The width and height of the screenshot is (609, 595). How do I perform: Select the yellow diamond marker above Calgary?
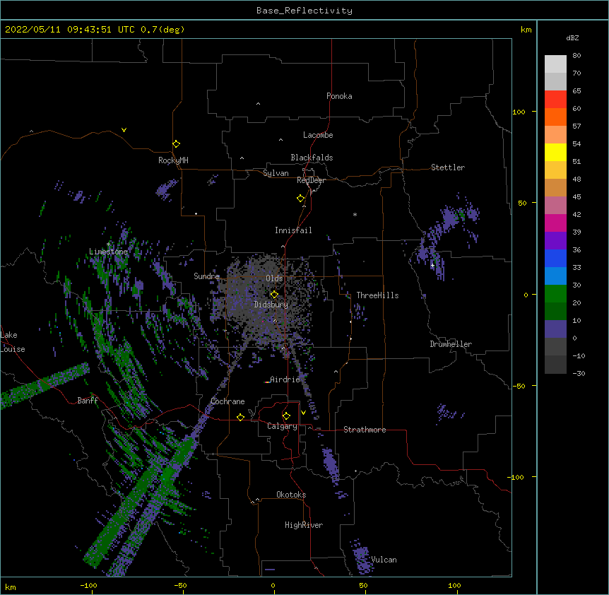pos(286,416)
